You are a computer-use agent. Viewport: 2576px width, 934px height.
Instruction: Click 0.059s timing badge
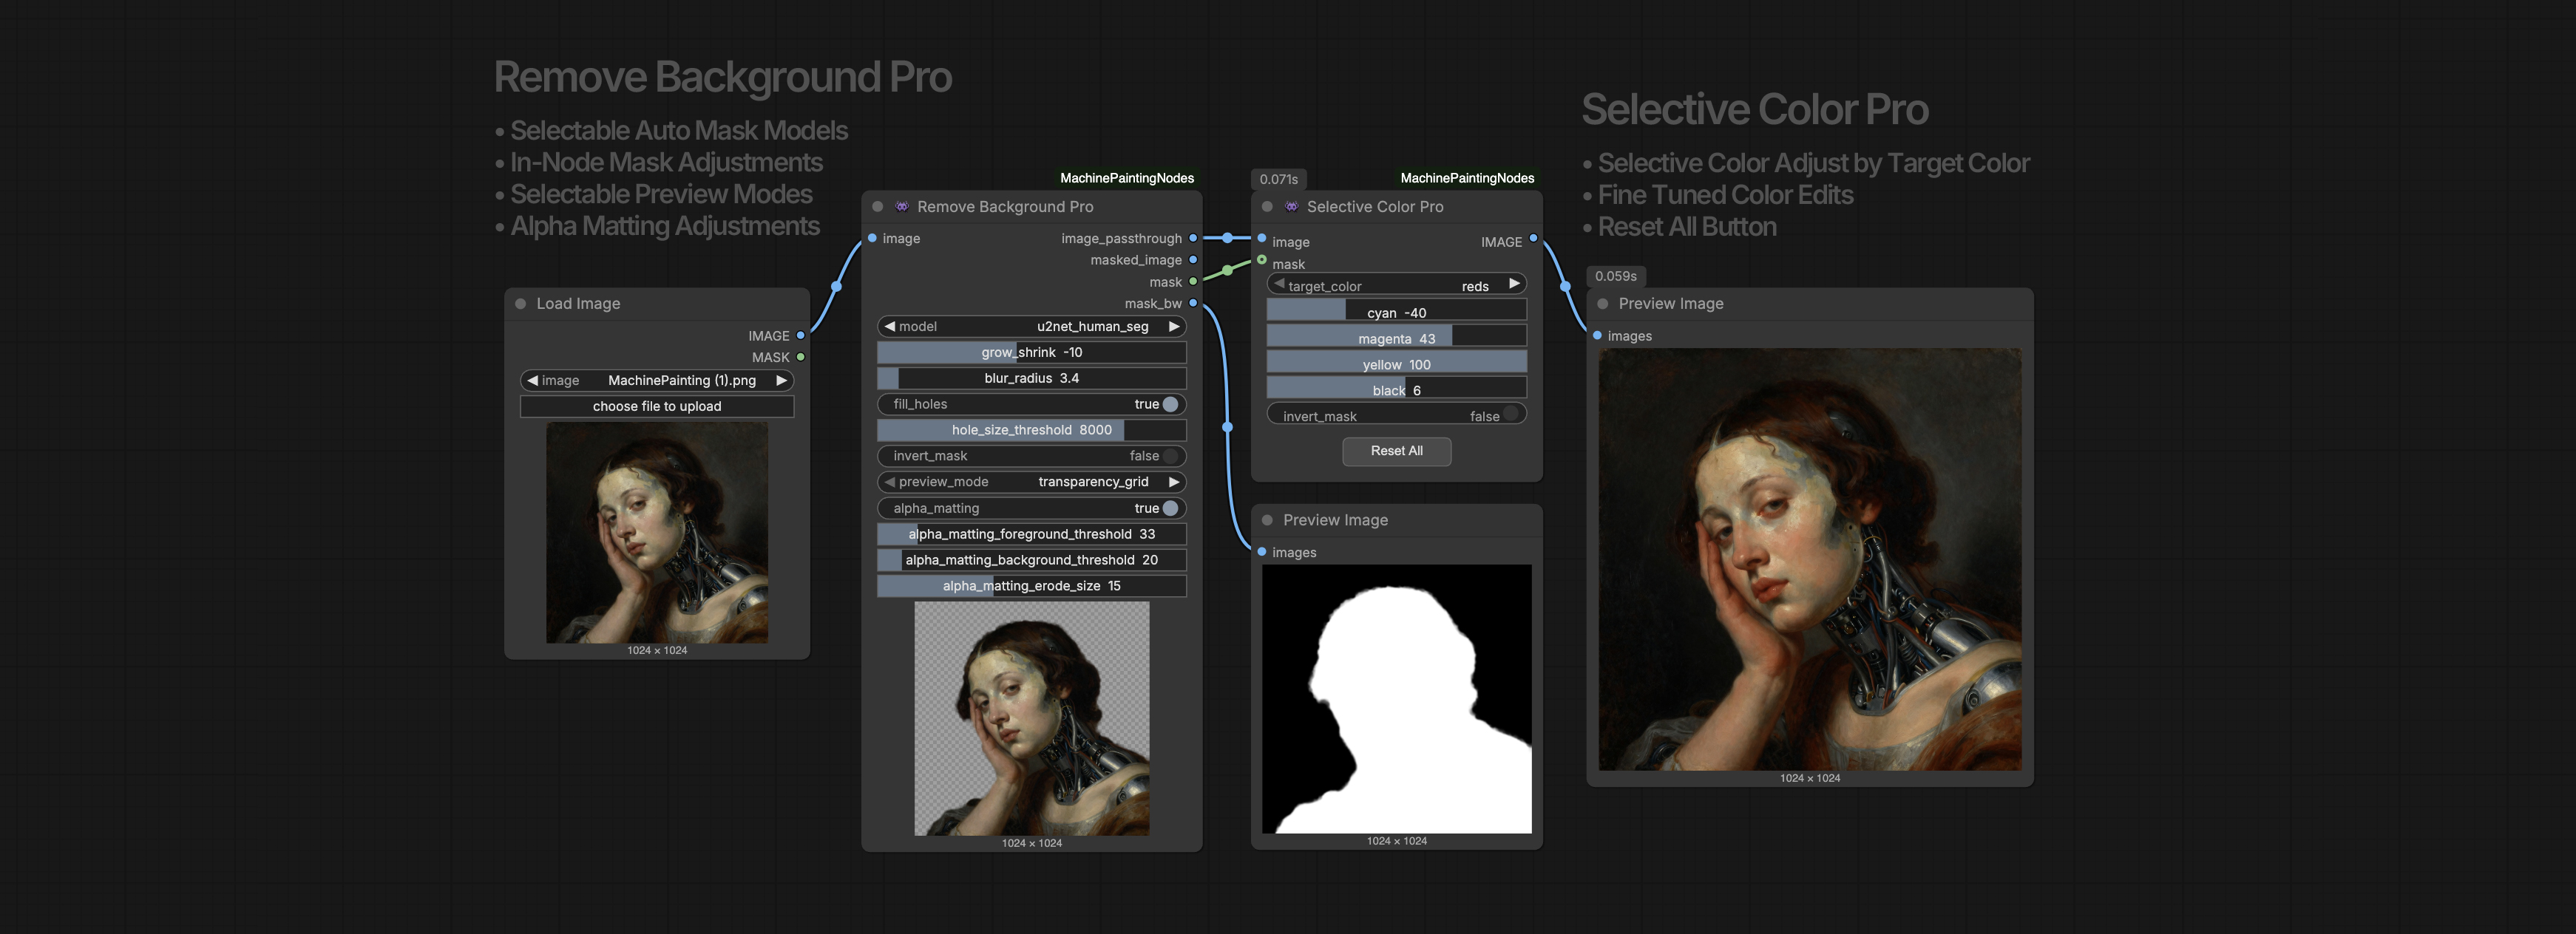point(1616,276)
